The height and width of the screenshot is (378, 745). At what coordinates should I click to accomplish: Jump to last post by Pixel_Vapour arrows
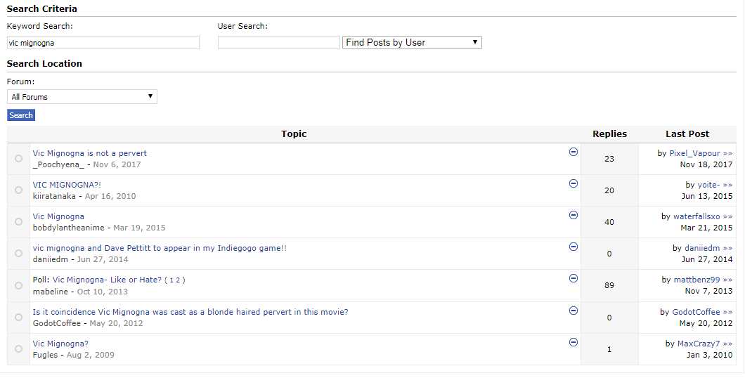[x=727, y=153]
